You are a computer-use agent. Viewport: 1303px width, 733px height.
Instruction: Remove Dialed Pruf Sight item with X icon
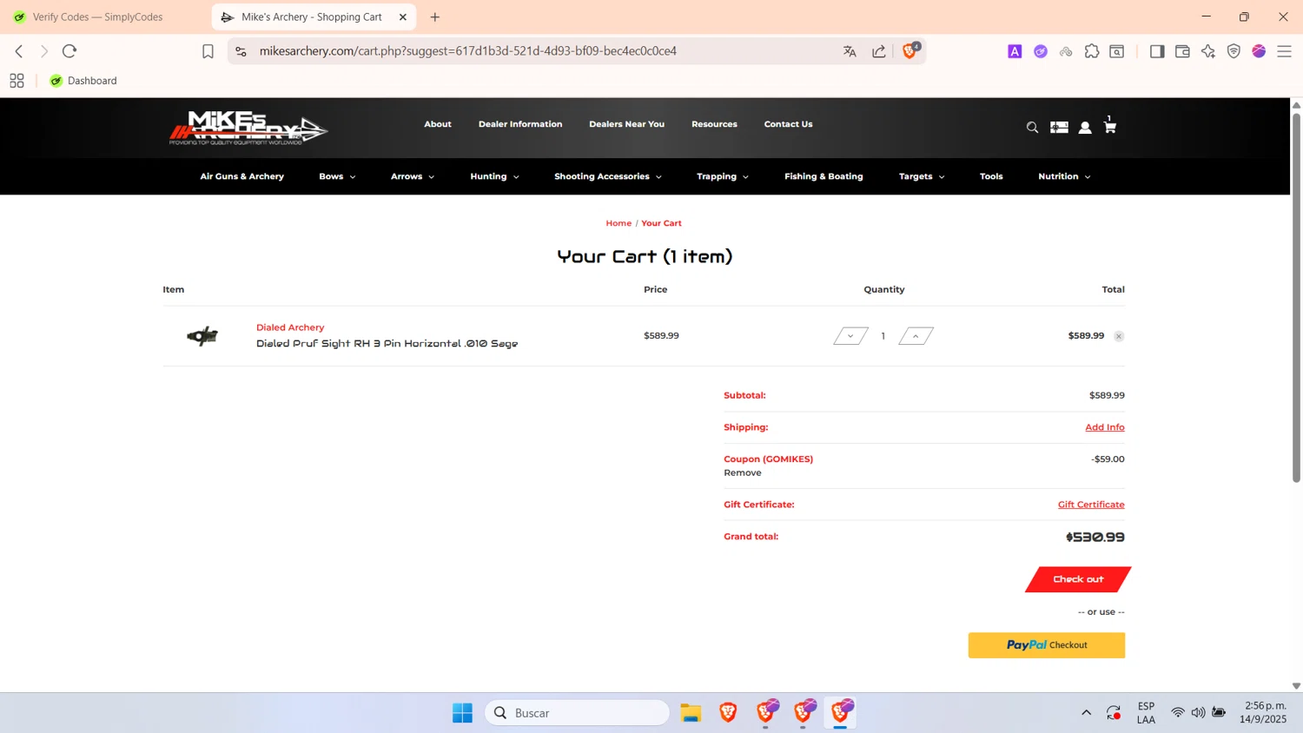[1119, 336]
